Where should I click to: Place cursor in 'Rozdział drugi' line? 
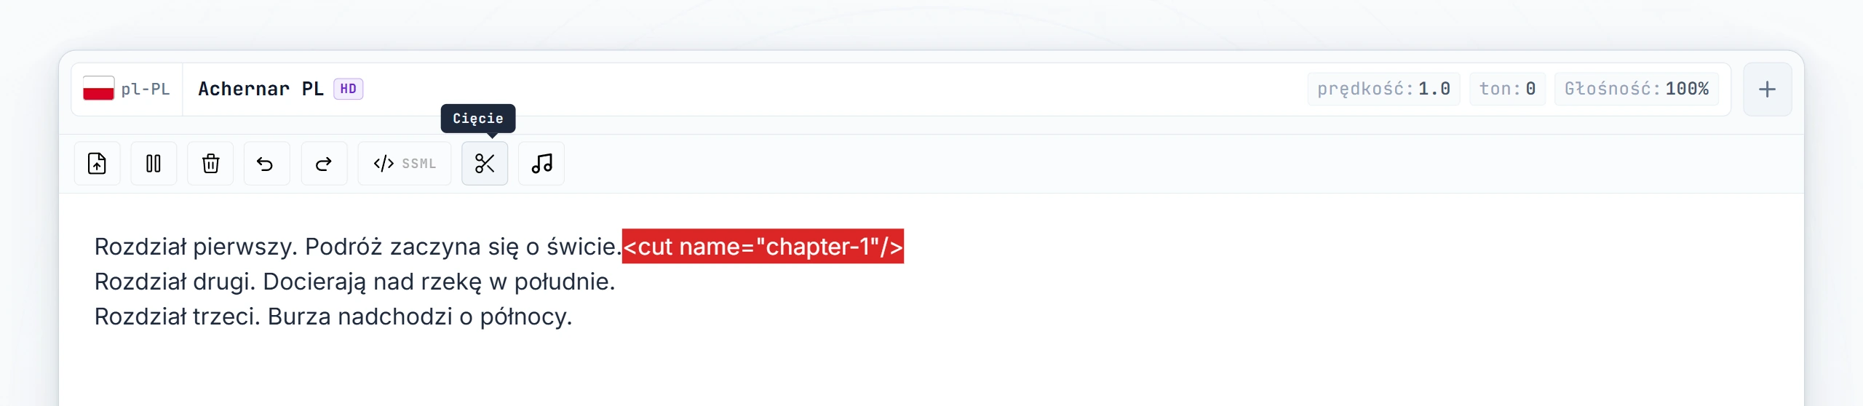[x=355, y=282]
